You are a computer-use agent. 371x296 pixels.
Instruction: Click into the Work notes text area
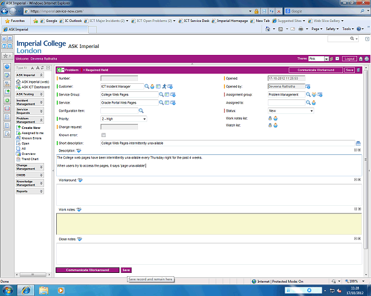(209, 223)
